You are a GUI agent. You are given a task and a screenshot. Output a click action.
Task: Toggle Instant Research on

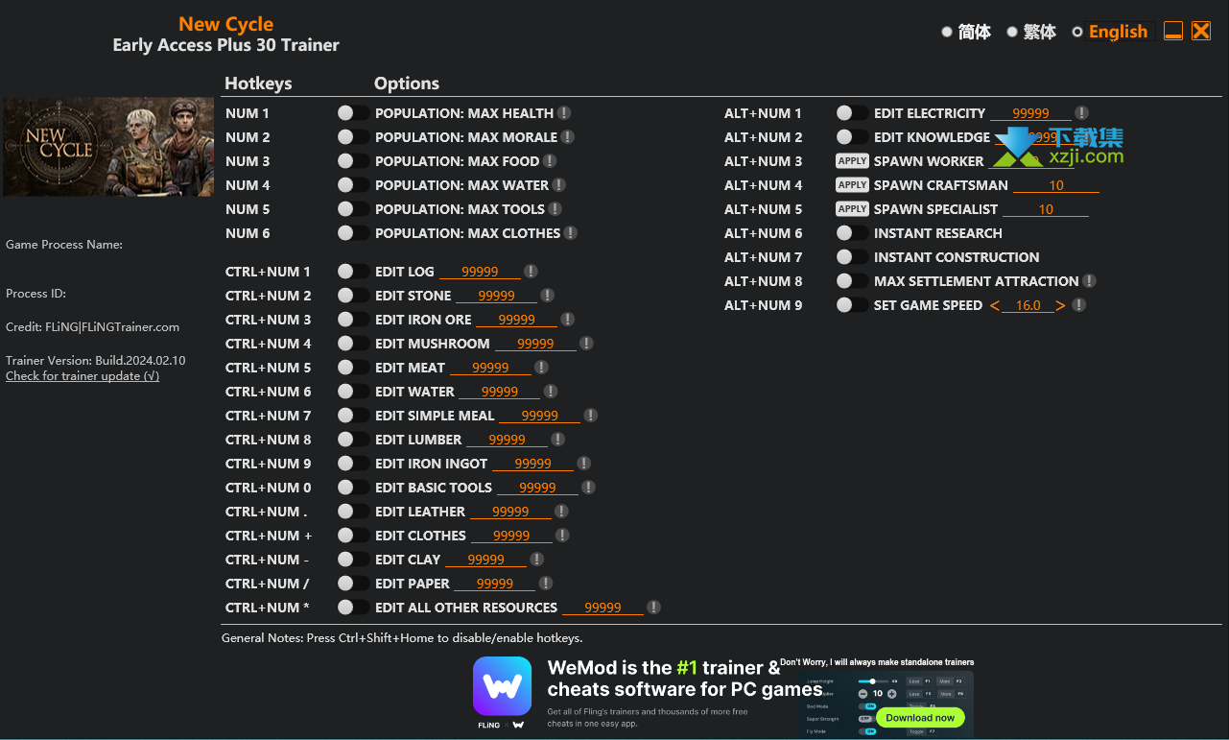coord(851,233)
